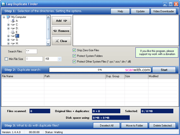Collapse the My Computer tree node

click(x=4, y=17)
